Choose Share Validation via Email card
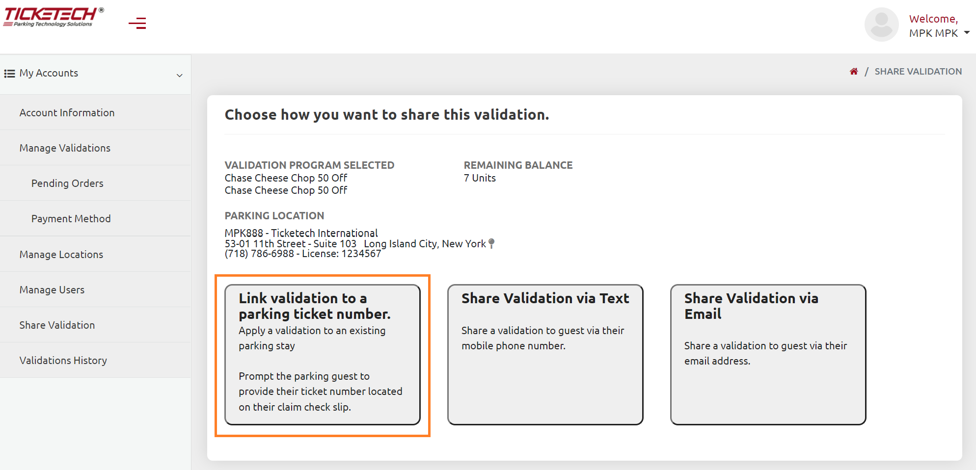 pyautogui.click(x=768, y=355)
